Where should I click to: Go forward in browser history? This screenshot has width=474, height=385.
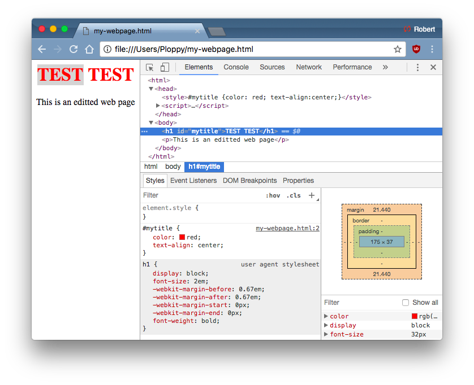point(58,49)
